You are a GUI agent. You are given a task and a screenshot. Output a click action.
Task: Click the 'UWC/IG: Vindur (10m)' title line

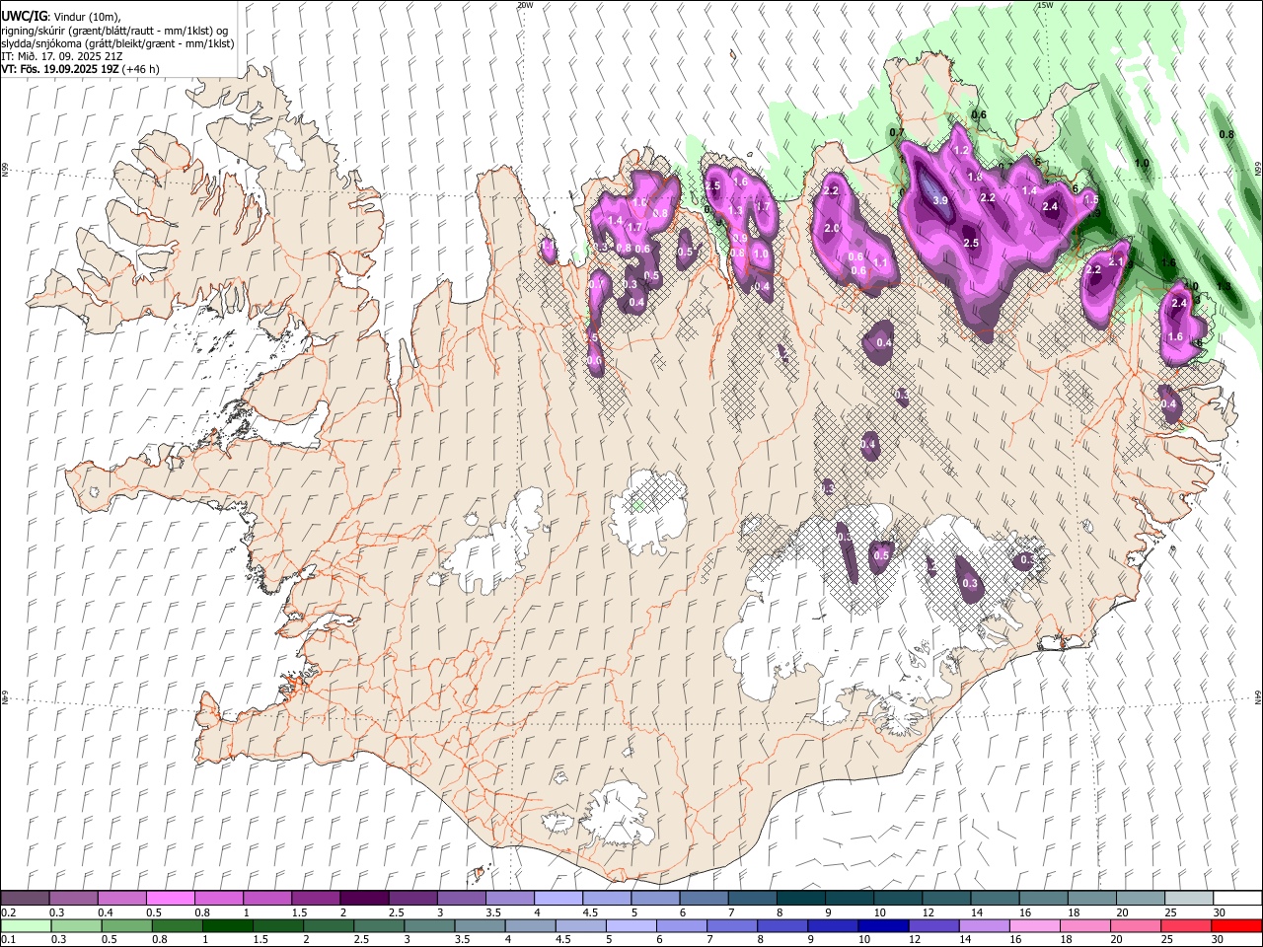pyautogui.click(x=61, y=16)
